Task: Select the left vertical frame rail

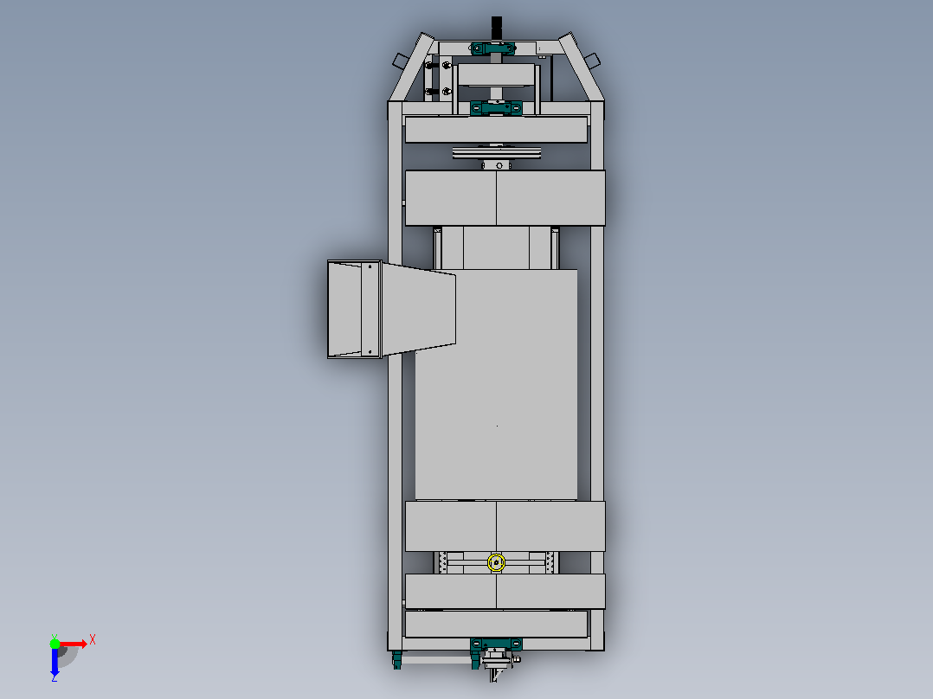Action: coord(395,376)
